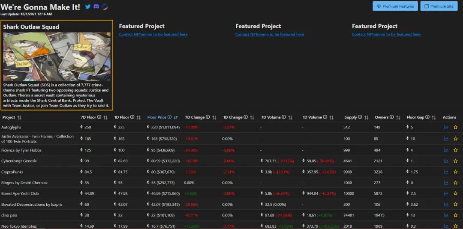Click the 'We're Gonna Make It!' heading

click(40, 7)
